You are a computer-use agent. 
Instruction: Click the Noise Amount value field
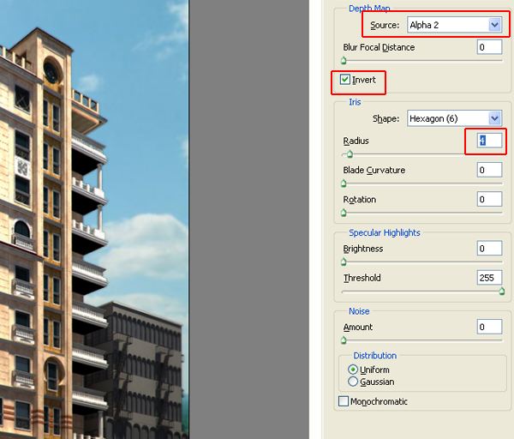[490, 327]
